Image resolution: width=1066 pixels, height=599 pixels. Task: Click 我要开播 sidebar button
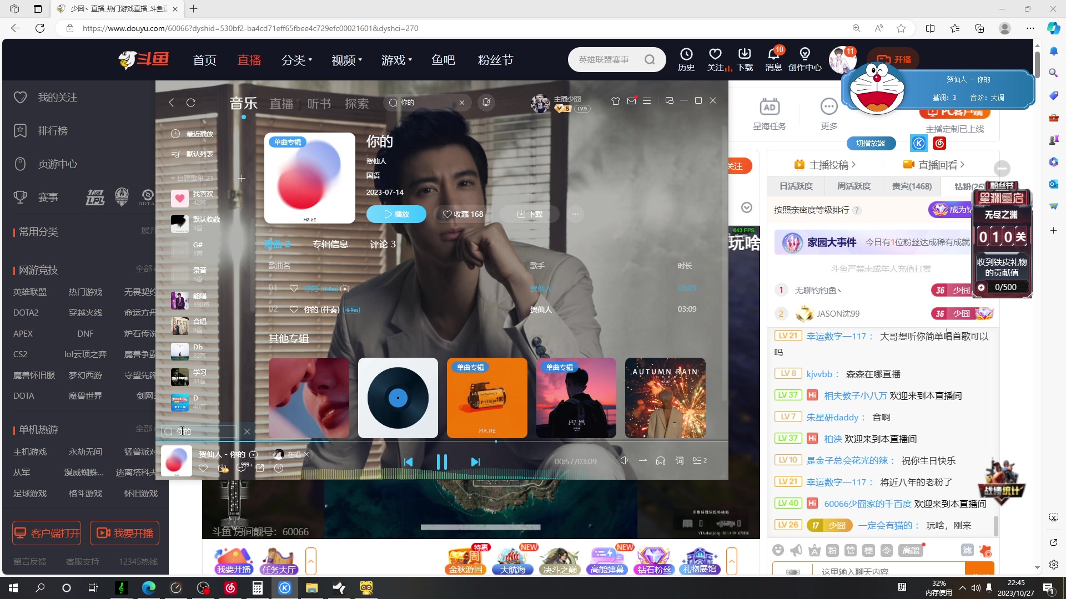click(125, 533)
